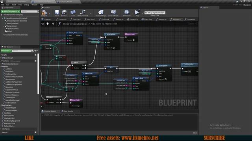Click the Simulation toolbar icon

click(x=127, y=13)
